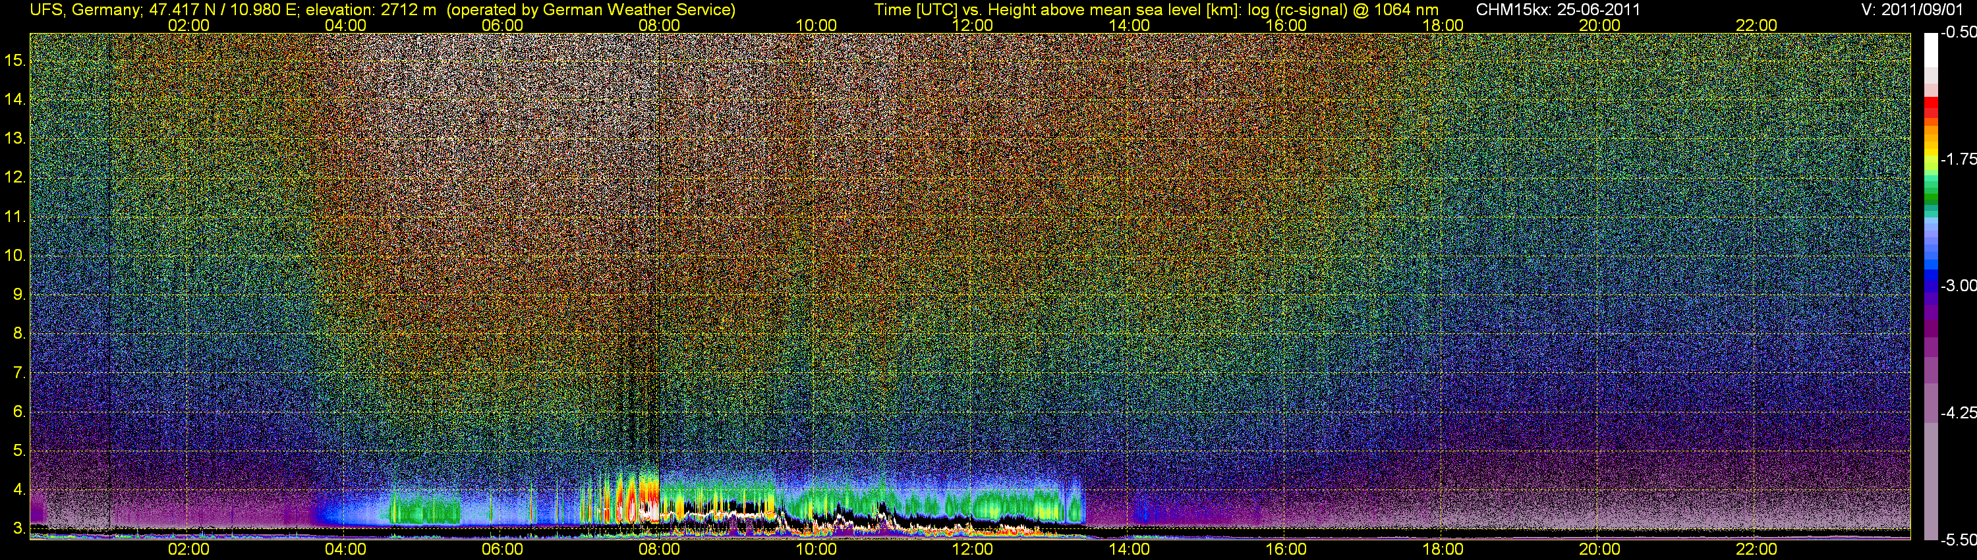Click the 04:00 label on the top time axis

pyautogui.click(x=345, y=25)
